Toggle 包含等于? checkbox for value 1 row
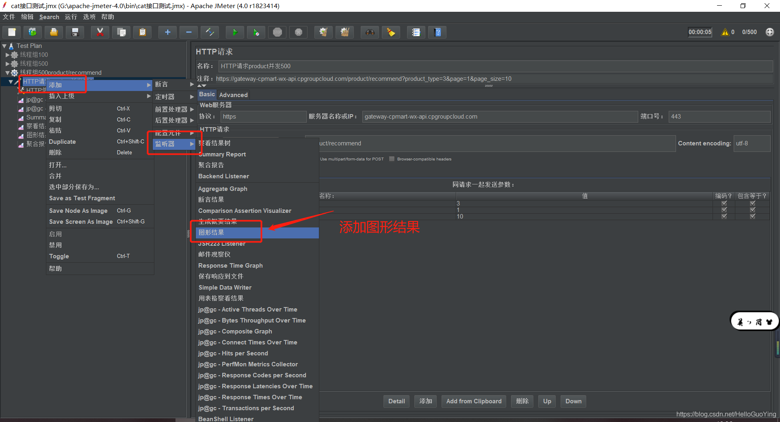Screen dimensions: 780x422 (x=753, y=210)
